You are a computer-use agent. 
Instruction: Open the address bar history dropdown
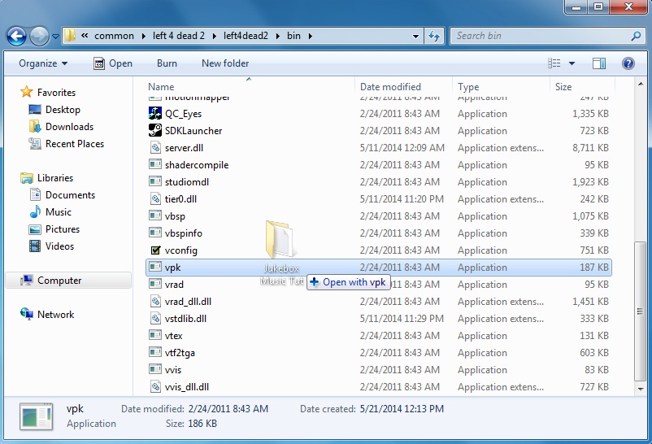tap(415, 37)
